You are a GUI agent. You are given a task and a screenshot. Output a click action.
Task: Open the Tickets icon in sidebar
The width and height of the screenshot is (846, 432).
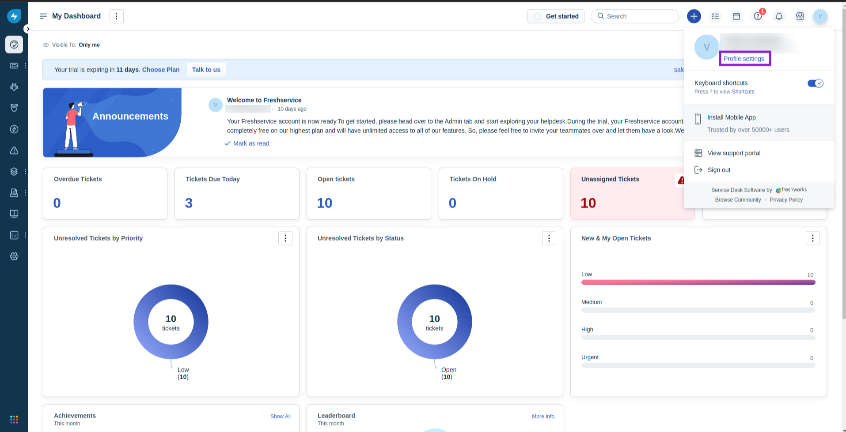click(14, 66)
